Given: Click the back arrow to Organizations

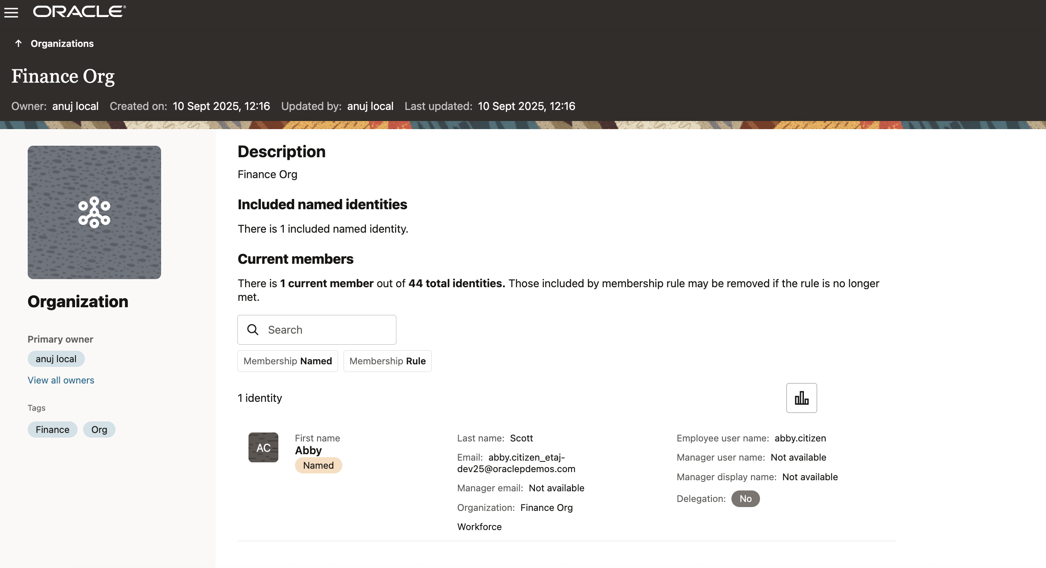Looking at the screenshot, I should click(x=18, y=43).
